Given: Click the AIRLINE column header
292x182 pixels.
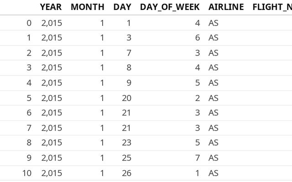Looking at the screenshot, I should tap(226, 7).
